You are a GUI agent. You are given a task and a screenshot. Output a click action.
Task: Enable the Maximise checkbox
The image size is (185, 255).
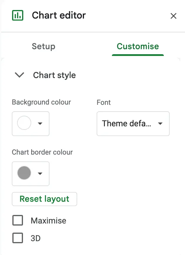(x=17, y=220)
